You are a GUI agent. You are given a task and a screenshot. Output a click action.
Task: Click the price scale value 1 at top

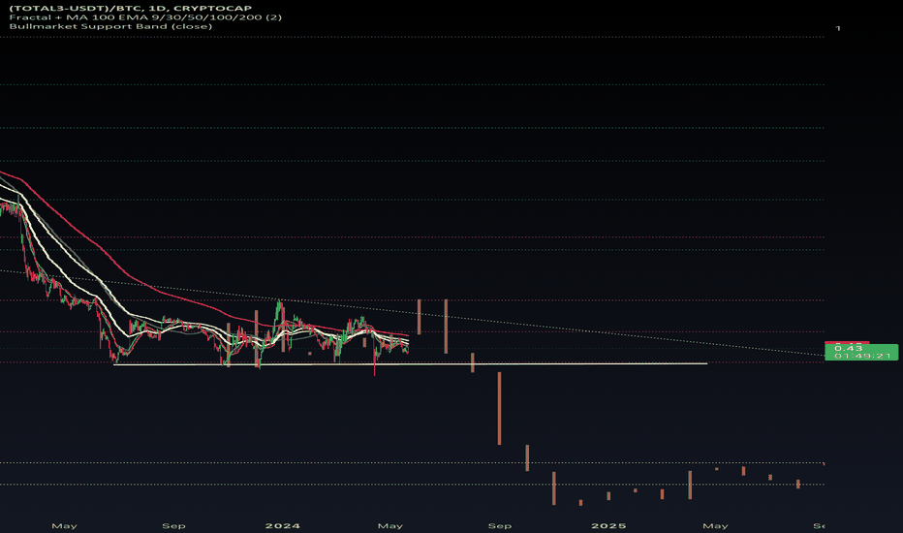(x=838, y=28)
